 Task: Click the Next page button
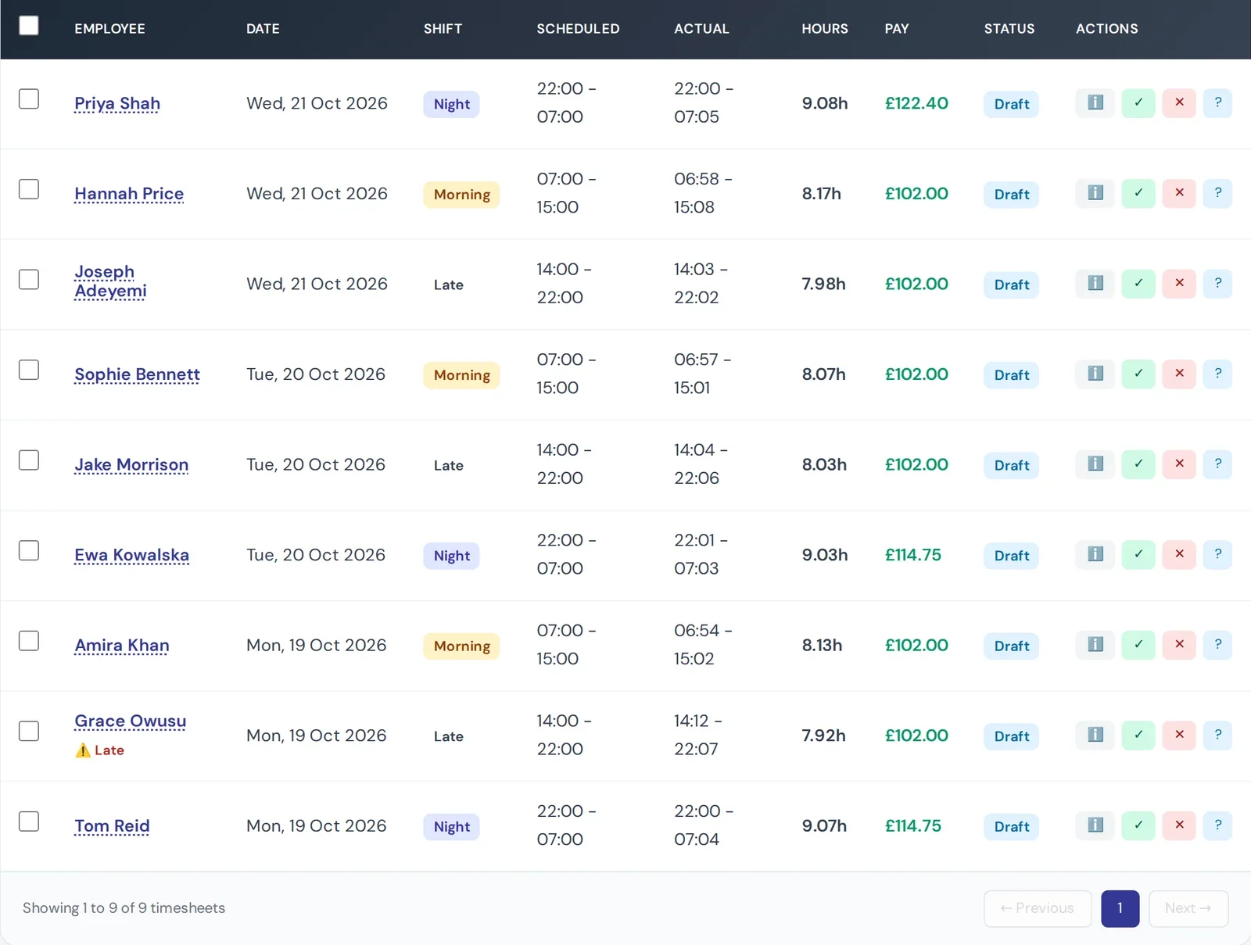pyautogui.click(x=1188, y=908)
